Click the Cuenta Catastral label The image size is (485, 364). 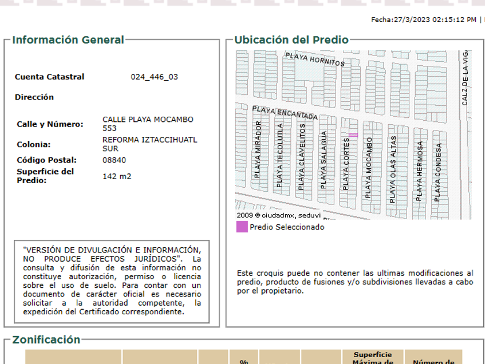pos(50,77)
